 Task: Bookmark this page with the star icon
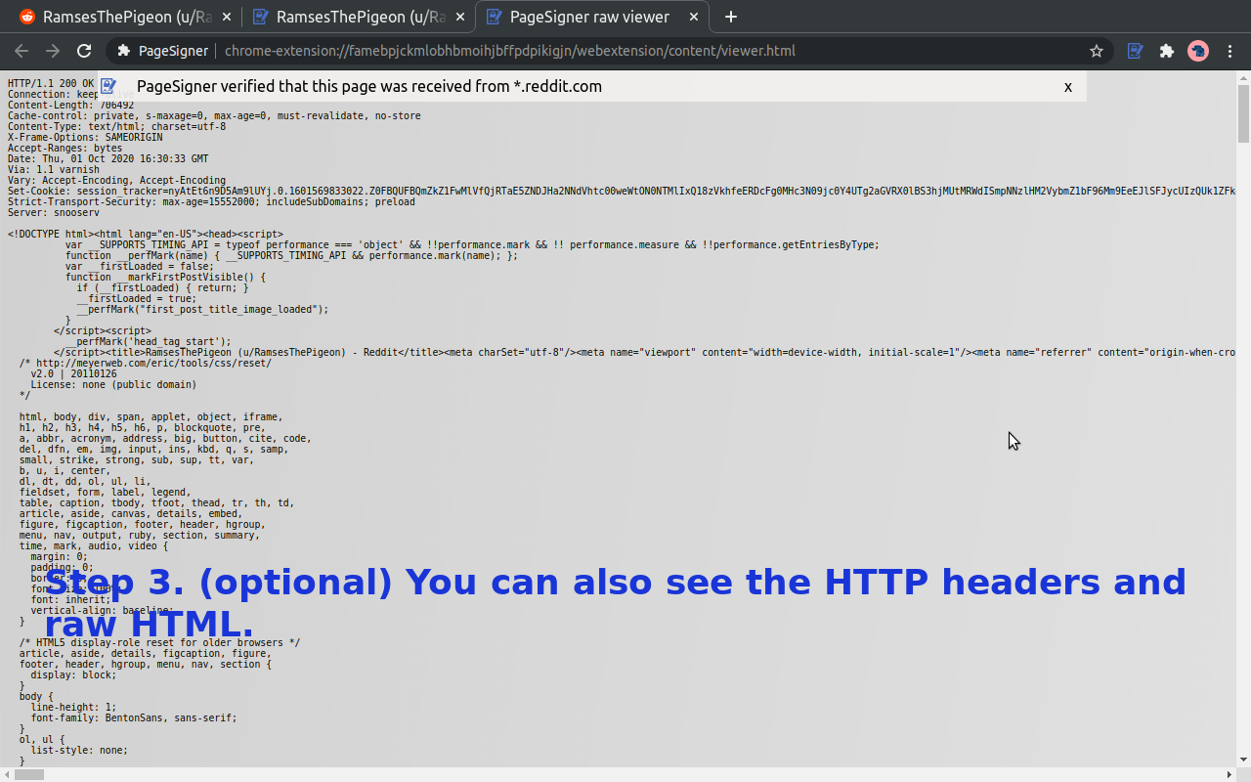coord(1097,51)
